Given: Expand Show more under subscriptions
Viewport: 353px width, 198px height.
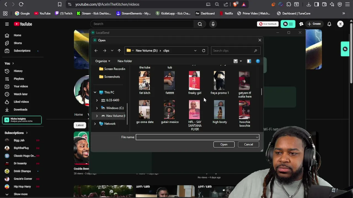Looking at the screenshot, I should [21, 194].
